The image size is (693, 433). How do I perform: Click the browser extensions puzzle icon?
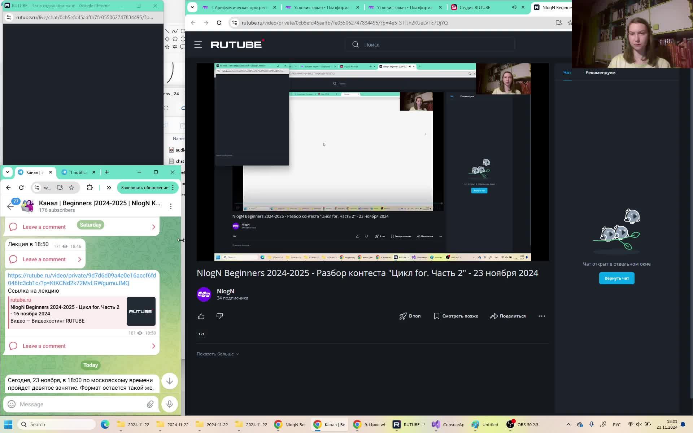(x=90, y=188)
